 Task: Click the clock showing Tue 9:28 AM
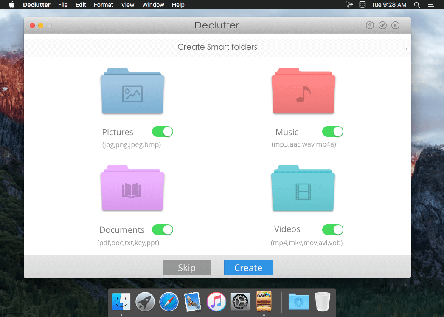[389, 5]
